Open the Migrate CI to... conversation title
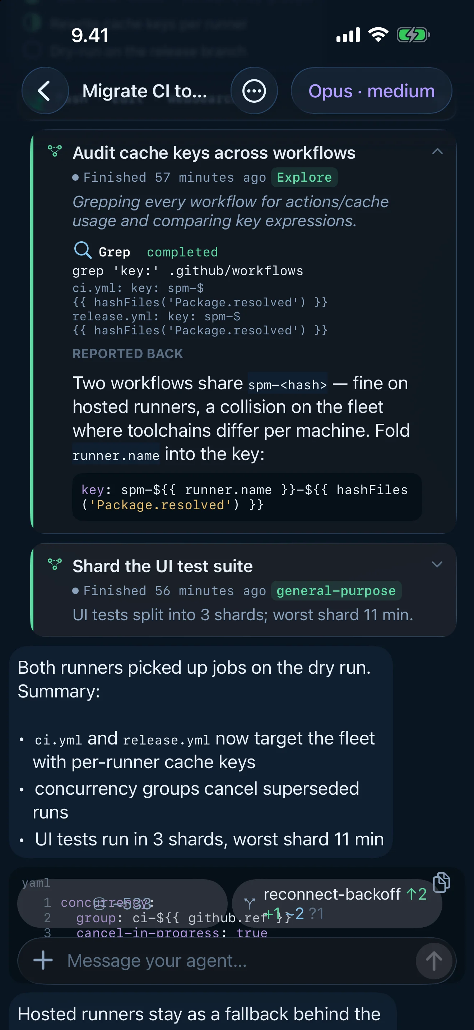 tap(145, 91)
